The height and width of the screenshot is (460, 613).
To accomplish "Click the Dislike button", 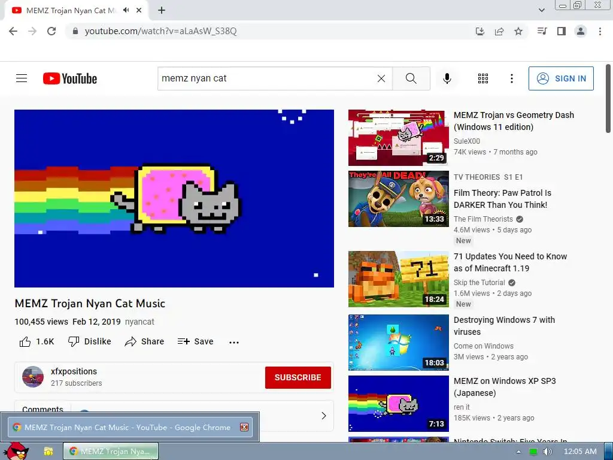I will pyautogui.click(x=90, y=341).
